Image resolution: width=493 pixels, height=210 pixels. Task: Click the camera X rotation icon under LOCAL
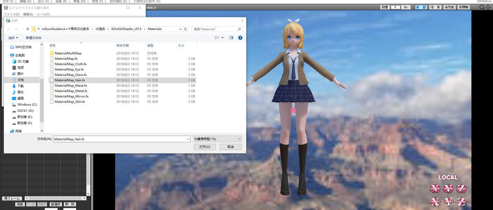(435, 189)
